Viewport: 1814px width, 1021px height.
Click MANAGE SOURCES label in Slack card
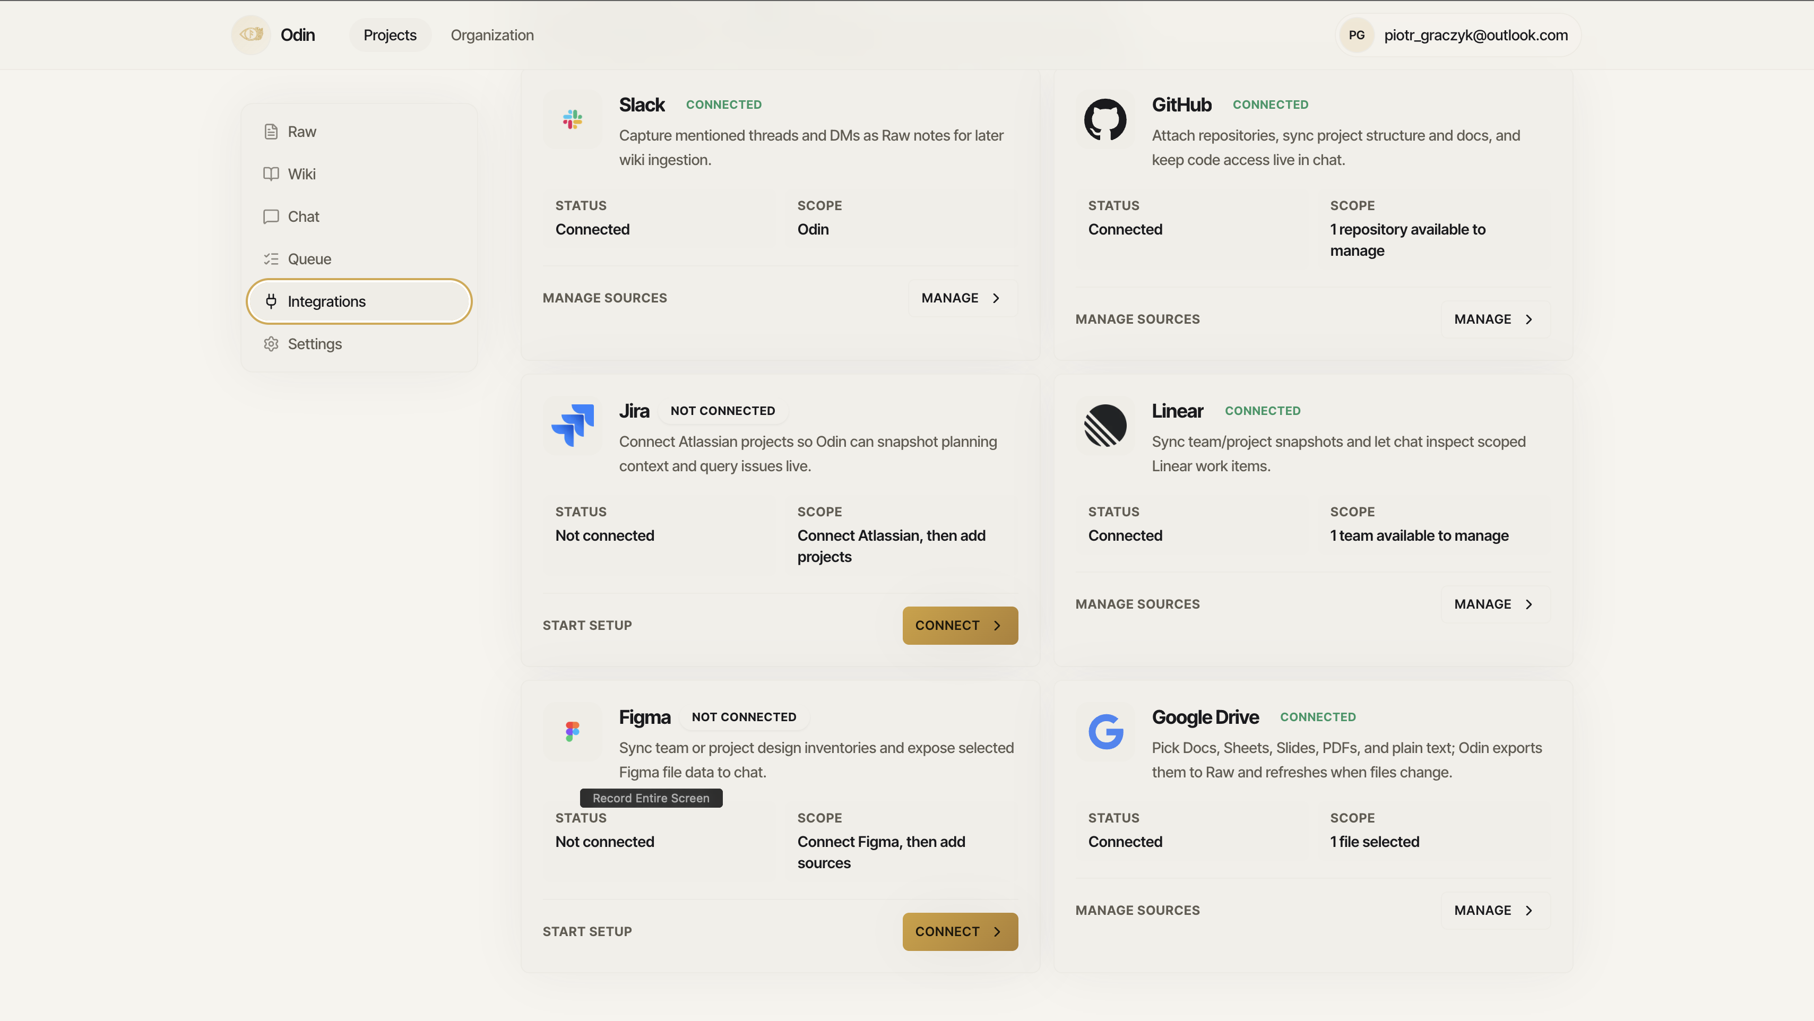604,298
